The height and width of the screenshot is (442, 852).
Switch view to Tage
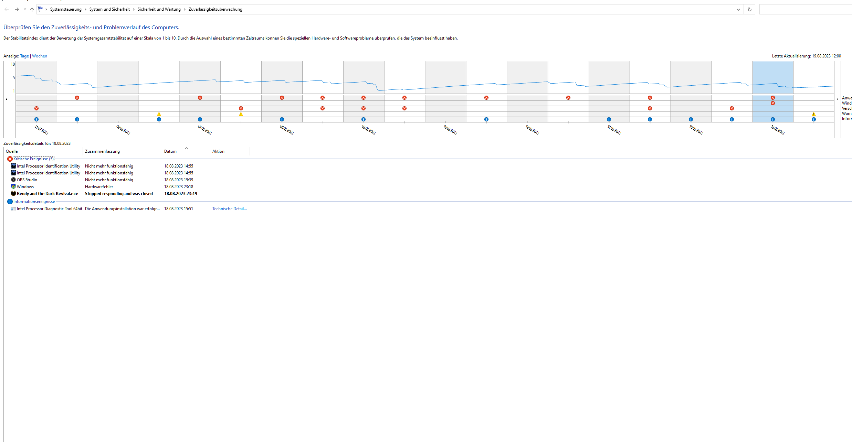pos(24,56)
